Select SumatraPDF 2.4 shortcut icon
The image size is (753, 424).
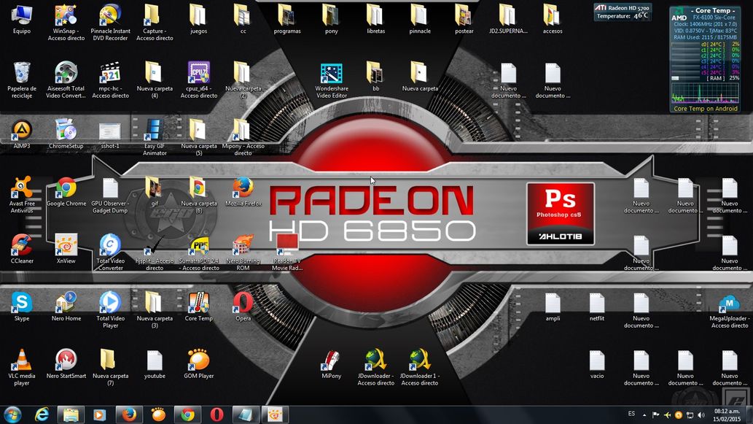coord(198,245)
